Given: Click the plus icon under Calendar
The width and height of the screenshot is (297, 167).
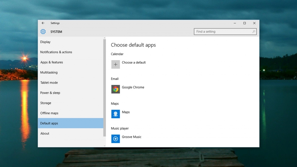Looking at the screenshot, I should click(x=116, y=64).
